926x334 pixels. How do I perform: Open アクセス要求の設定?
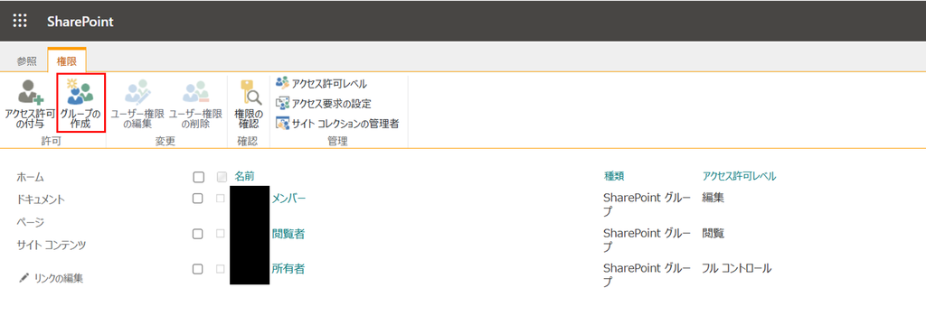(324, 104)
